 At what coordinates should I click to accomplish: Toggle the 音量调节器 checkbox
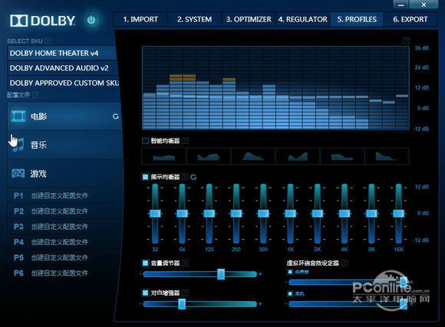[145, 263]
